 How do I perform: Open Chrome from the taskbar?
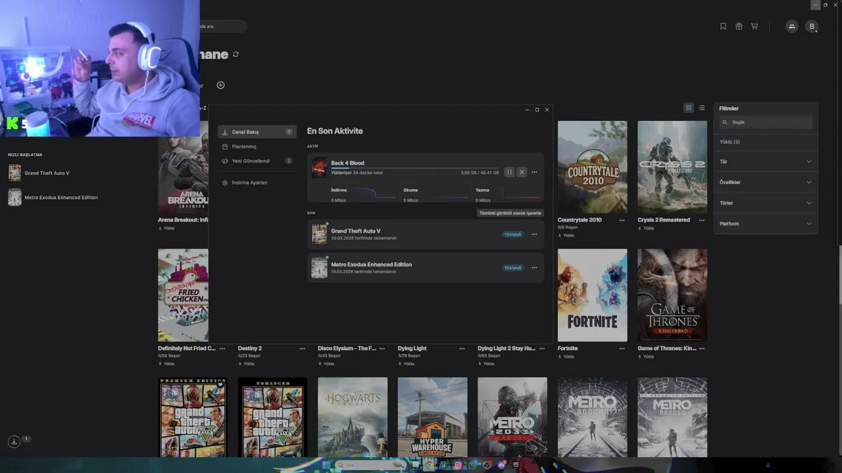tap(429, 465)
